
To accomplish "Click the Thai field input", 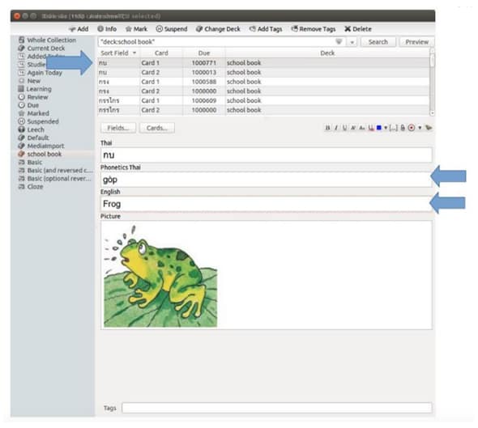I will [x=266, y=155].
